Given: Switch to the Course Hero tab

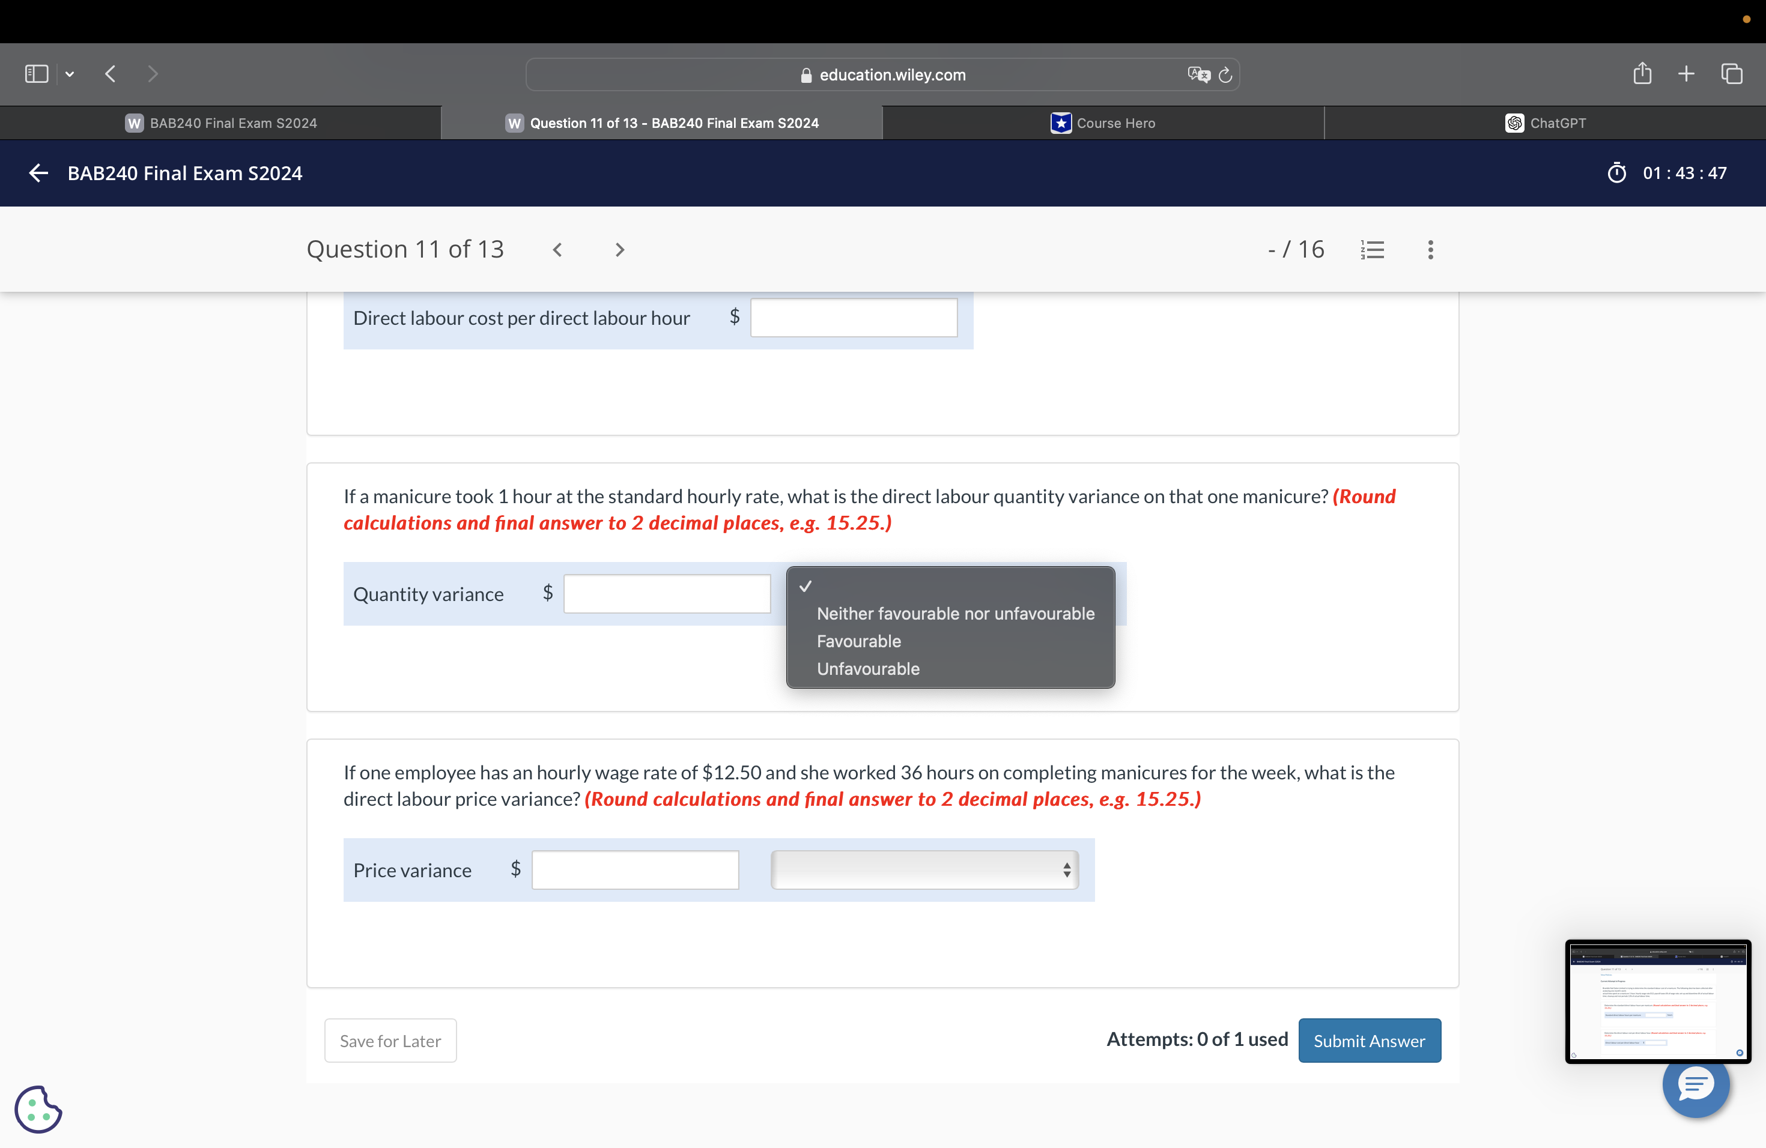Looking at the screenshot, I should pyautogui.click(x=1103, y=123).
